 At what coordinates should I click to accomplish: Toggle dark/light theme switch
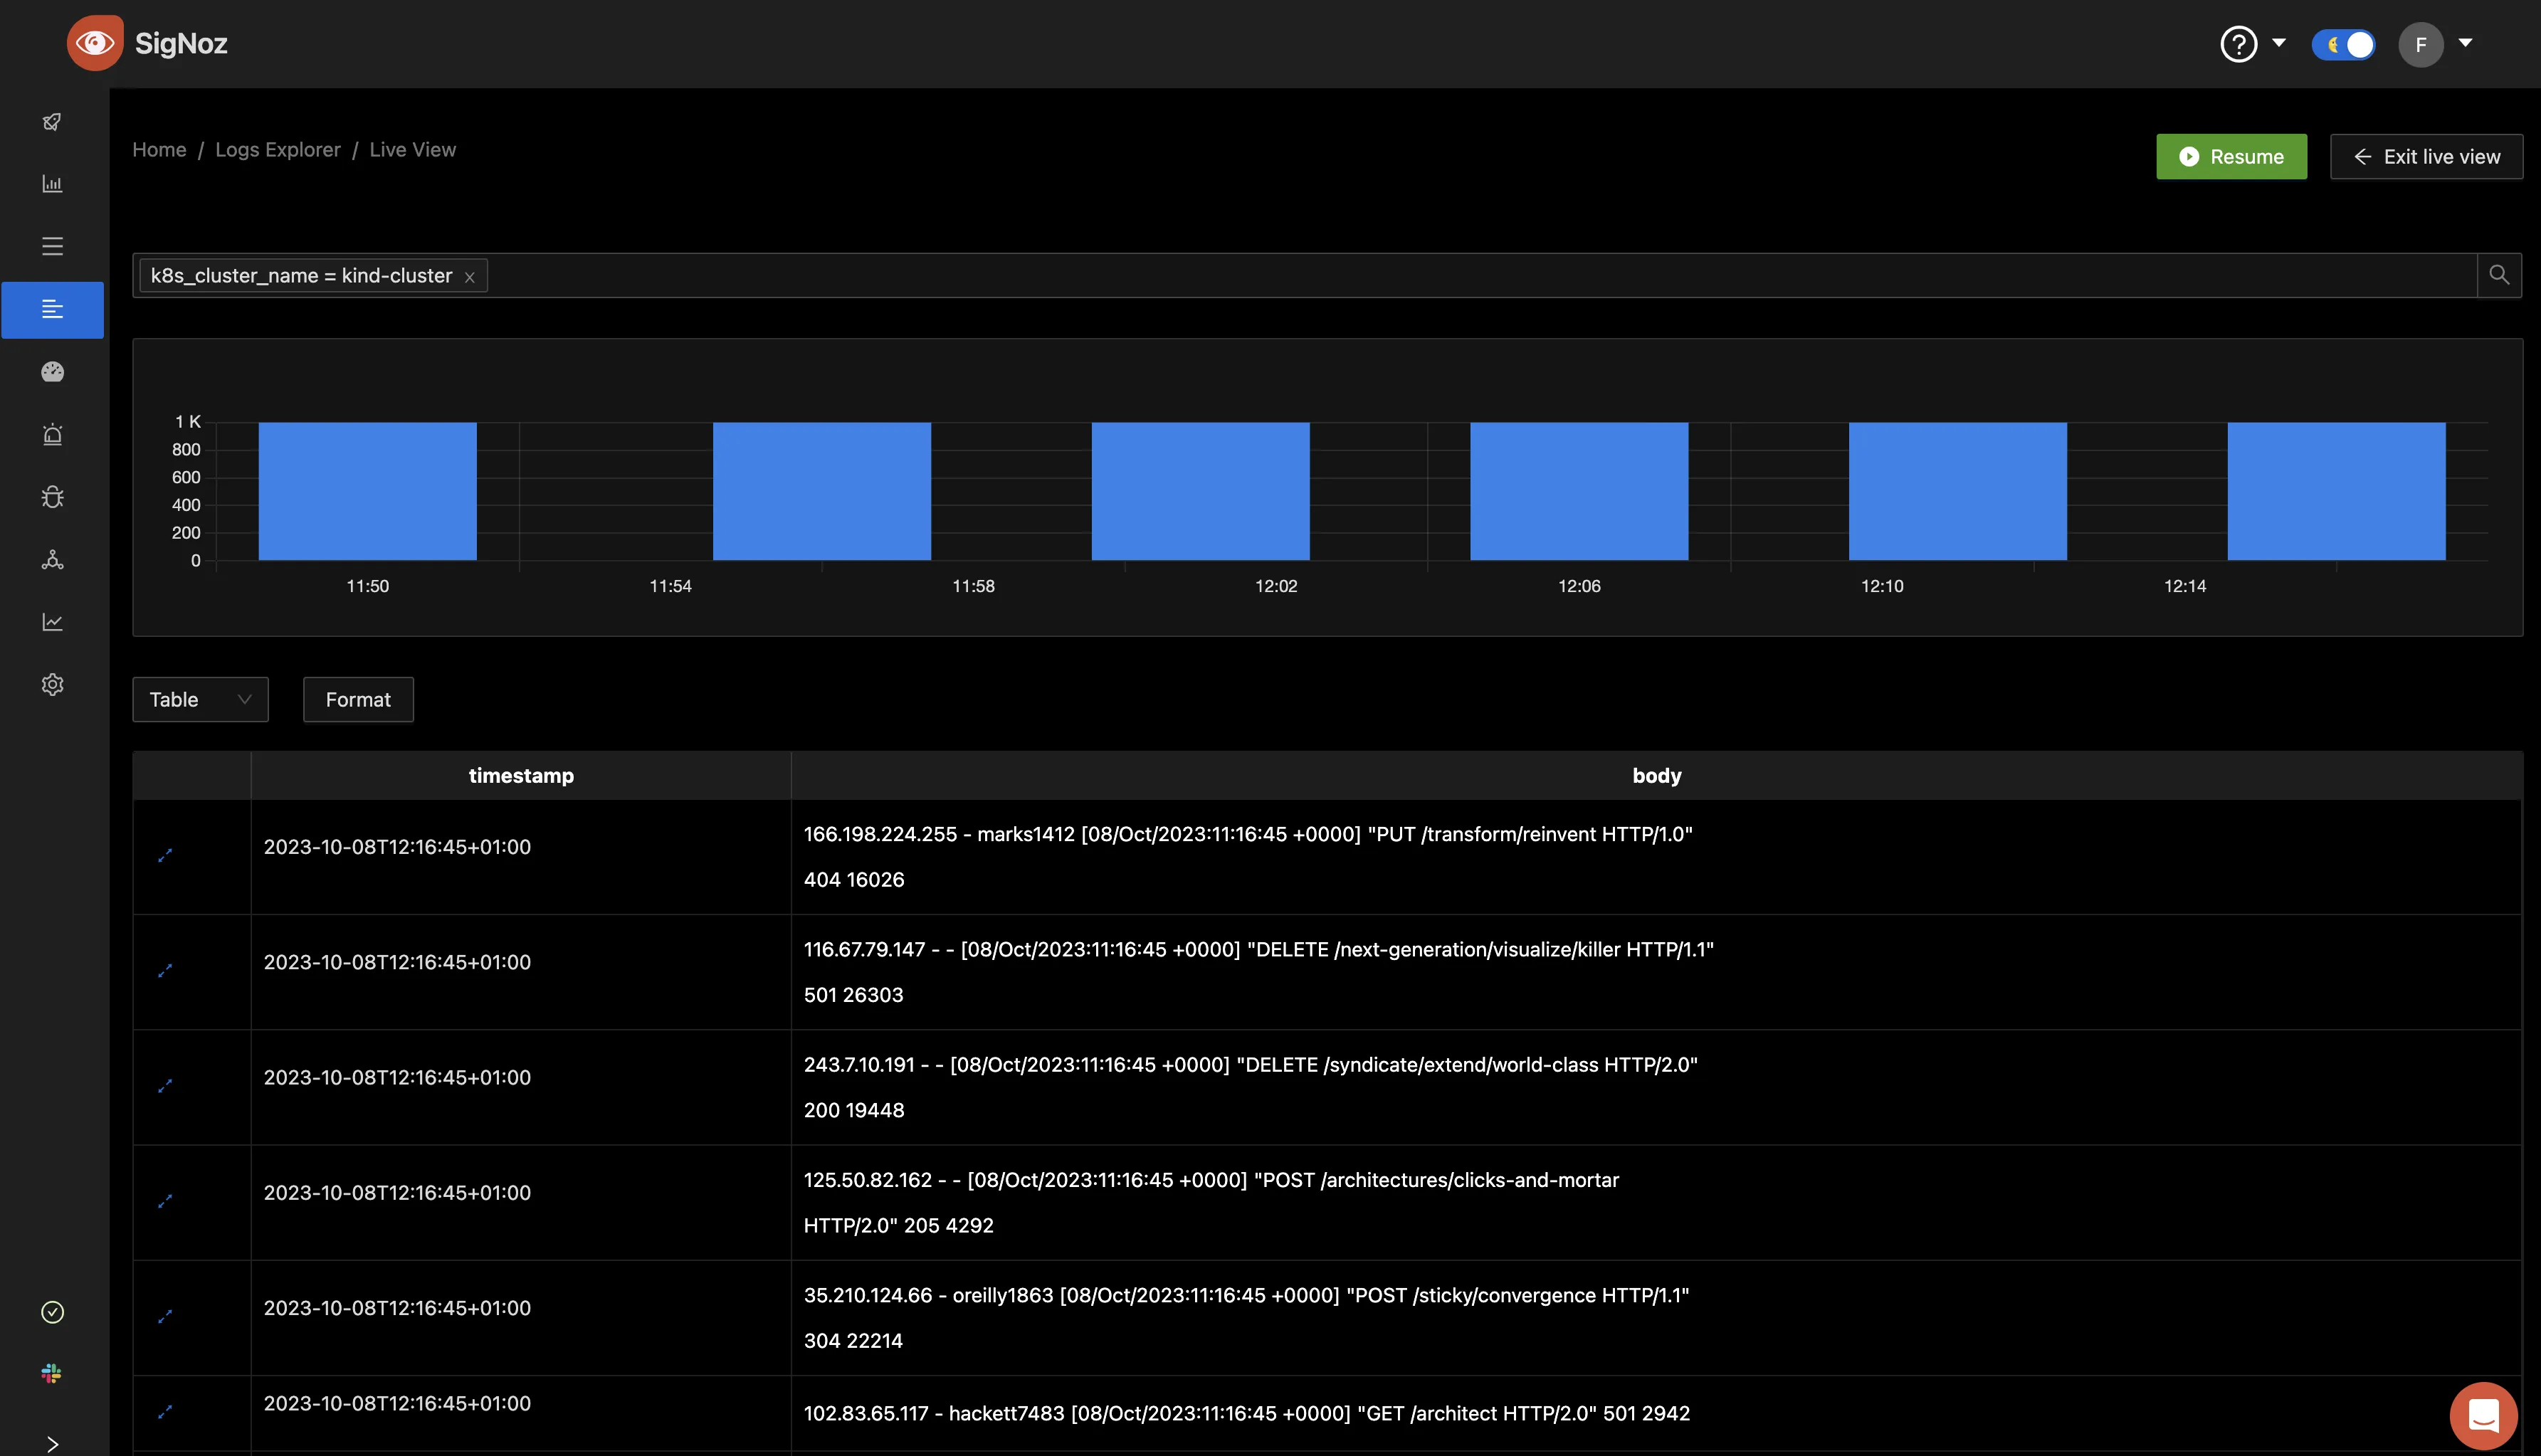(x=2343, y=44)
